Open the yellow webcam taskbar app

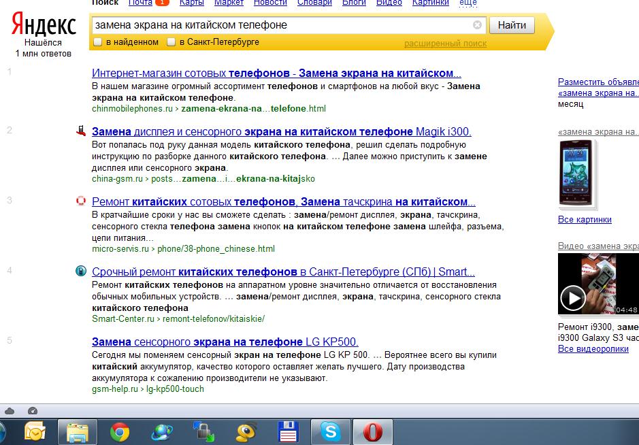pos(246,432)
